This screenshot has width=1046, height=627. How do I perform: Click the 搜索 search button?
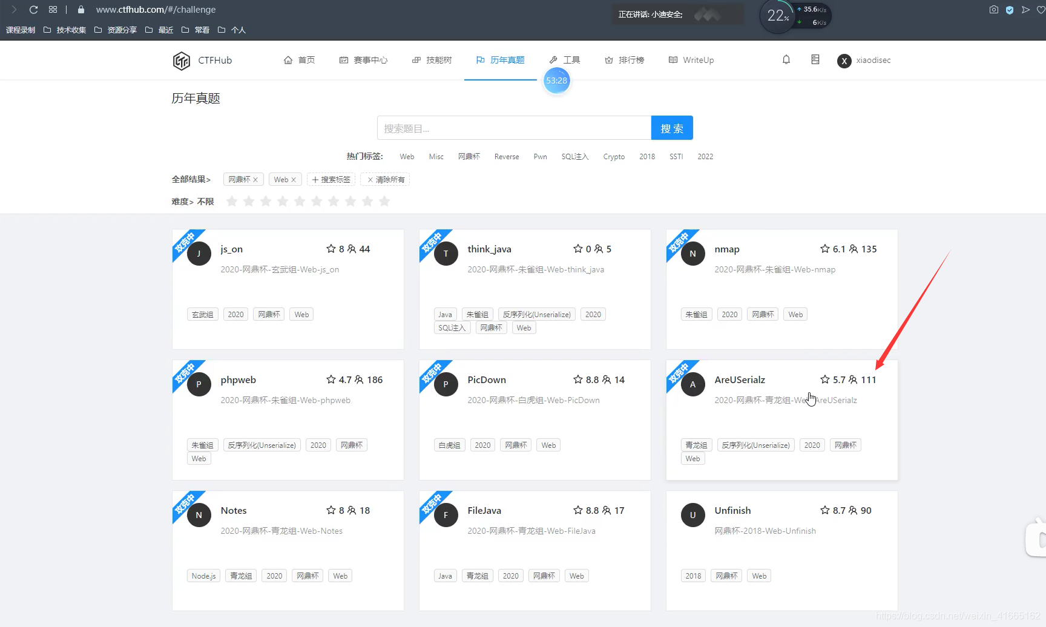coord(672,128)
